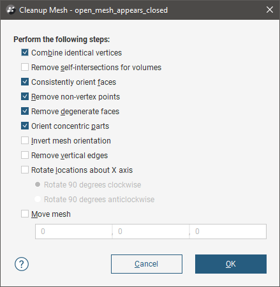The height and width of the screenshot is (287, 280).
Task: Check Remove vertical edges
Action: 25,155
